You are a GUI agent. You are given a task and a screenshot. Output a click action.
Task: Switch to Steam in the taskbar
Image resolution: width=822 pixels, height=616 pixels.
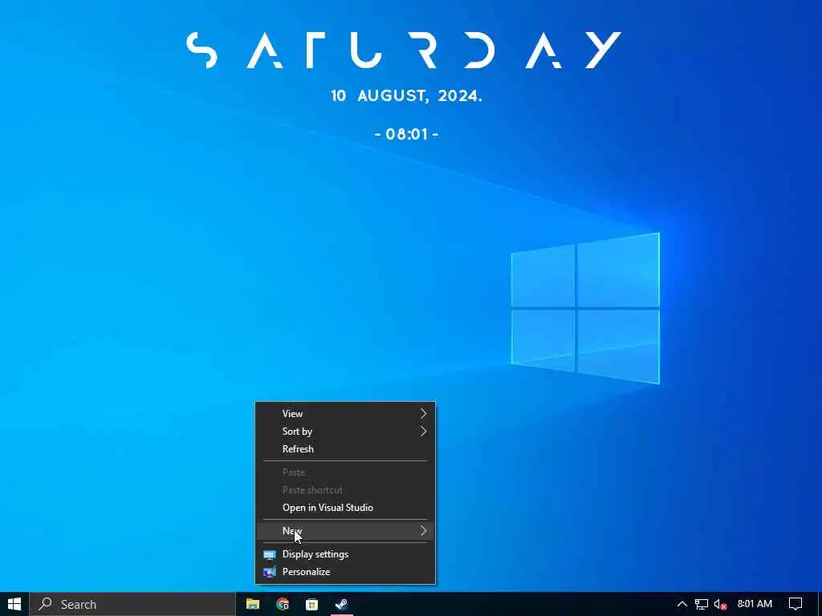coord(341,604)
